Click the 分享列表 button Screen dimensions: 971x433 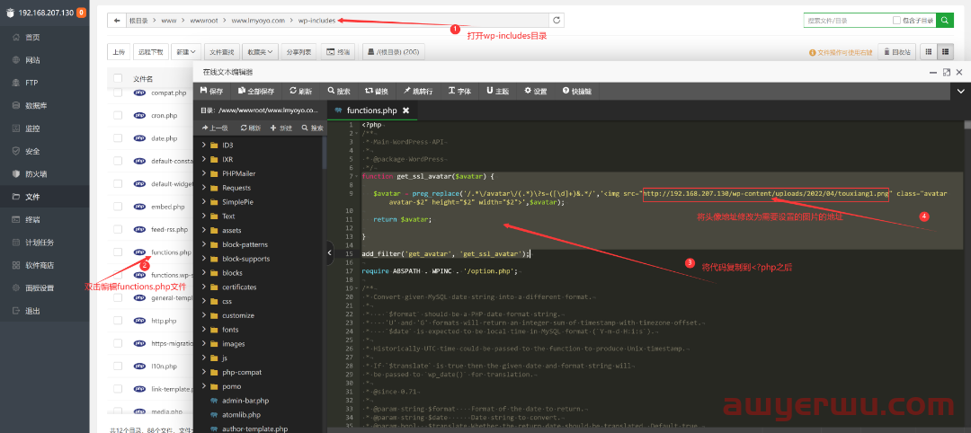point(299,52)
